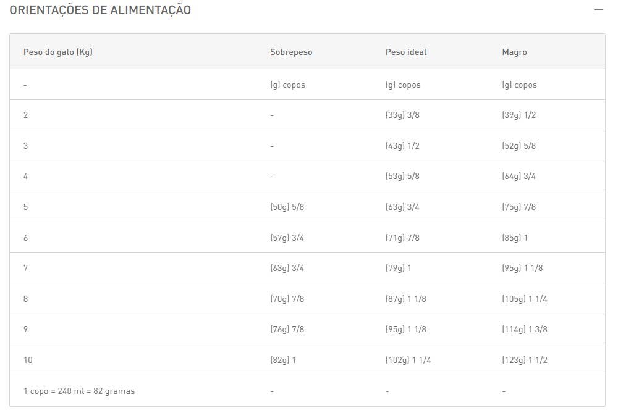The width and height of the screenshot is (618, 413).
Task: Click the row for cat weight 10
Action: click(x=307, y=360)
